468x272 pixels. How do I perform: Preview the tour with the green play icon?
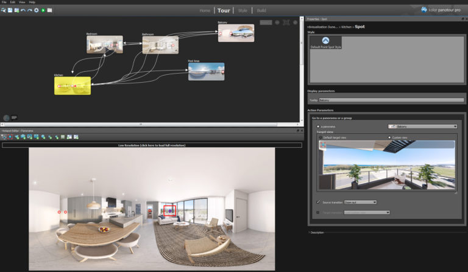coord(43,10)
